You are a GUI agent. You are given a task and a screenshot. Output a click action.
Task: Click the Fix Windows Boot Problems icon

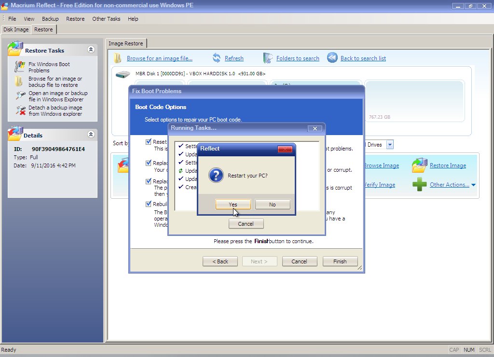20,67
